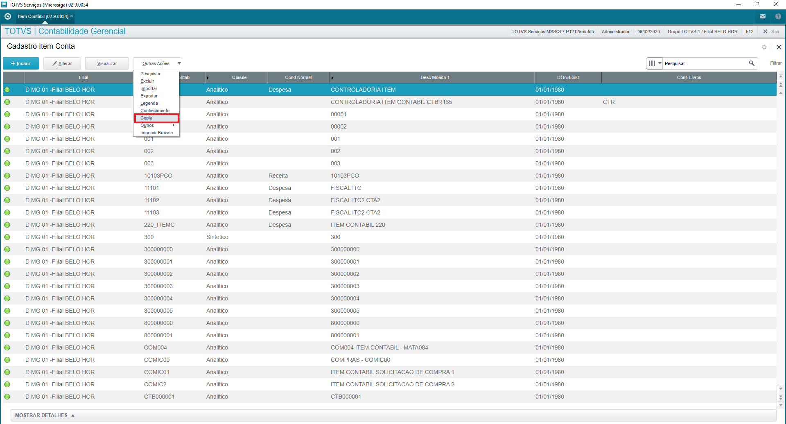Screen dimensions: 786x424
Task: Open the Cadastro Item Conta settings gear
Action: [x=764, y=47]
